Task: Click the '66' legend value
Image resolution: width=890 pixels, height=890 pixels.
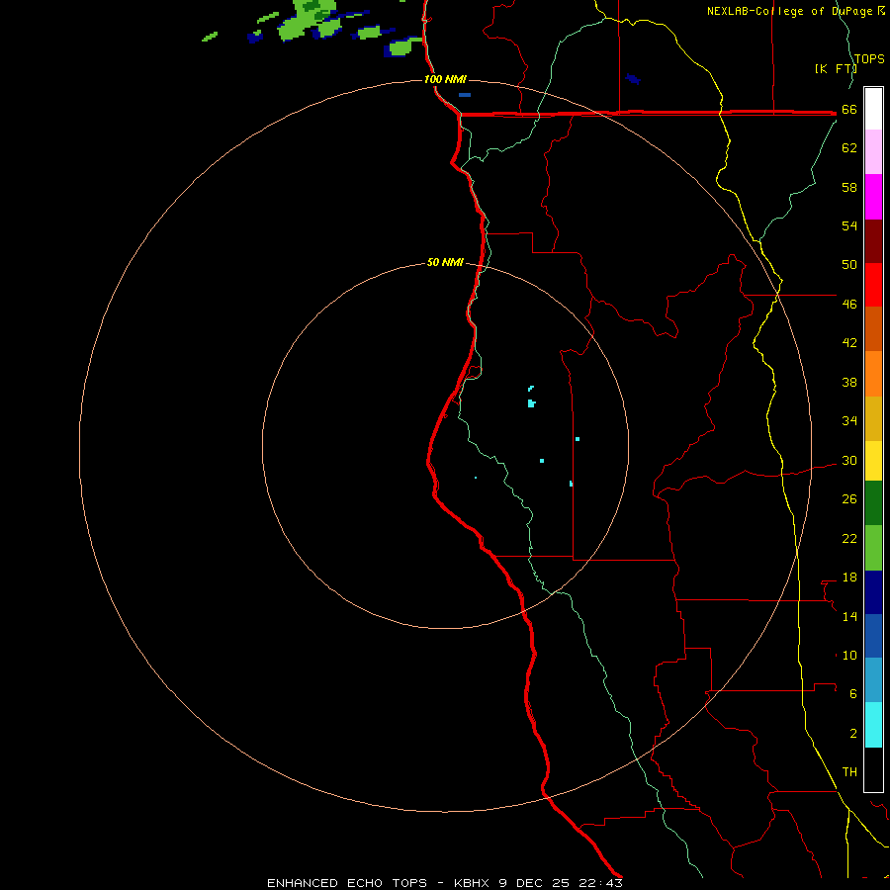Action: [849, 110]
